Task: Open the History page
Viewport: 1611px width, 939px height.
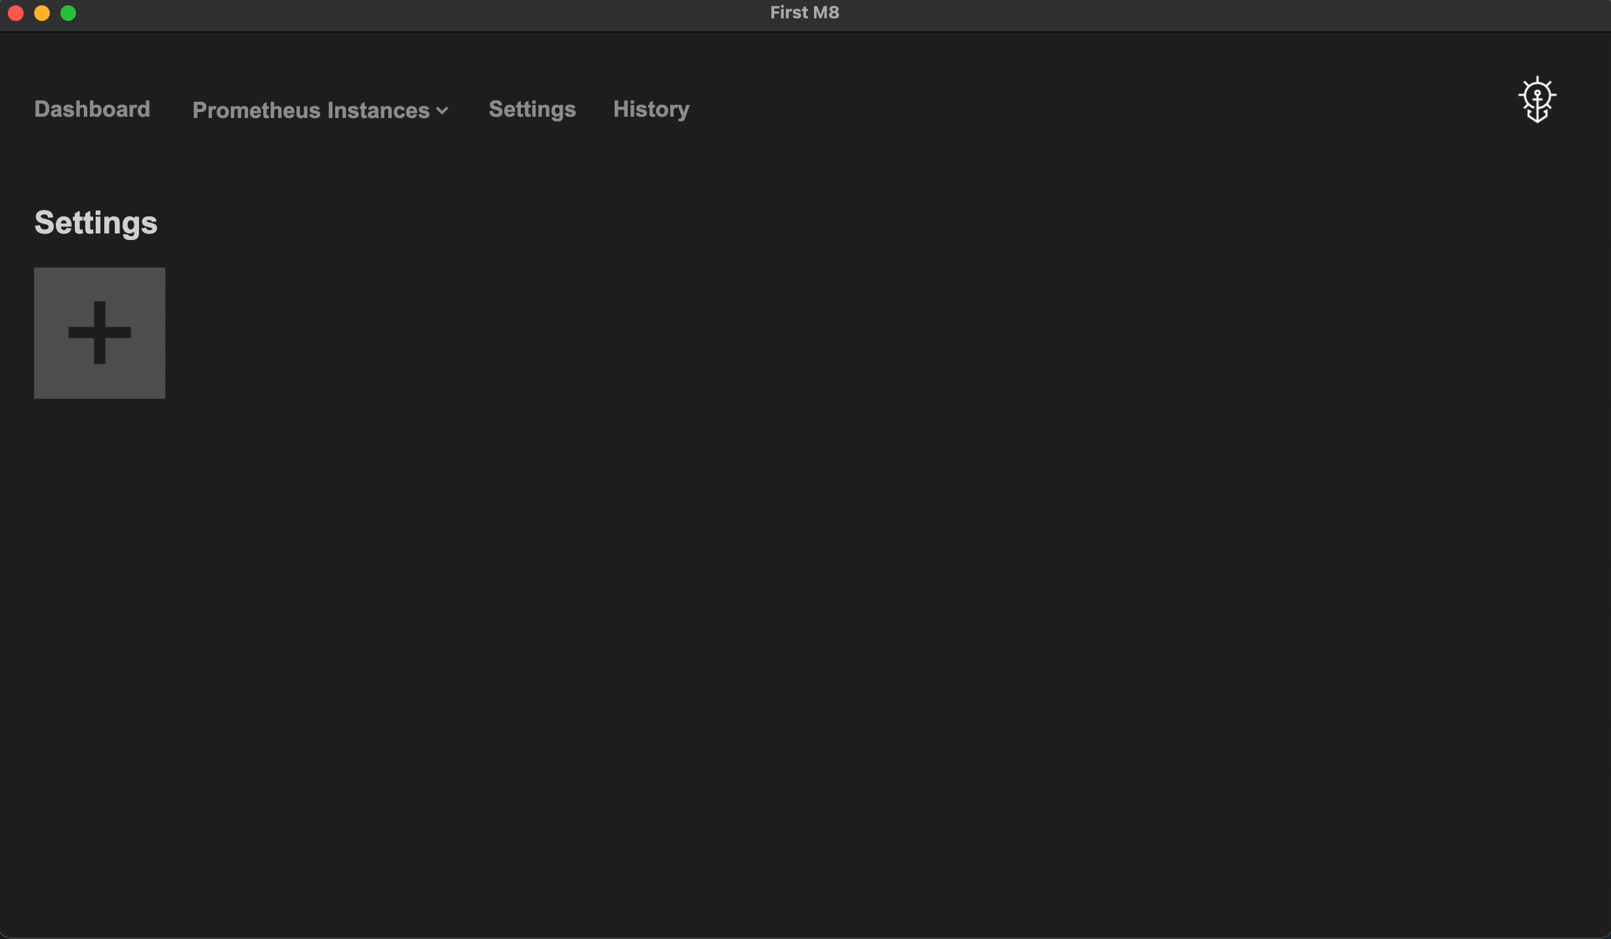Action: pyautogui.click(x=651, y=109)
